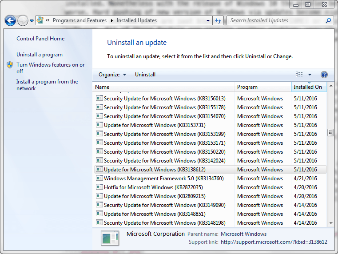338x254 pixels.
Task: Open address bar history dropdown
Action: click(x=208, y=21)
